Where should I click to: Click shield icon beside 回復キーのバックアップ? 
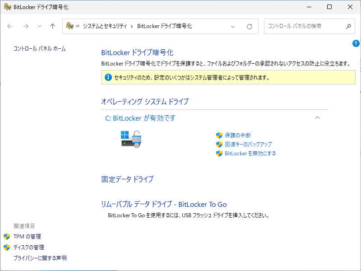pyautogui.click(x=219, y=145)
